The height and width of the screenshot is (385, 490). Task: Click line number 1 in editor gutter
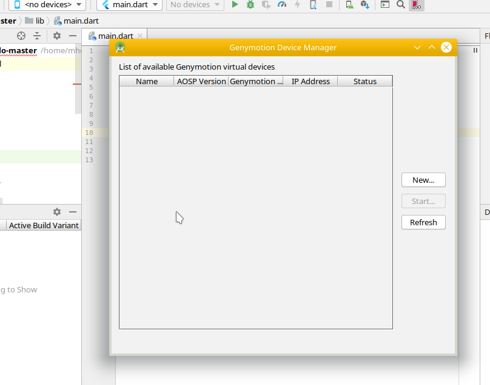91,51
